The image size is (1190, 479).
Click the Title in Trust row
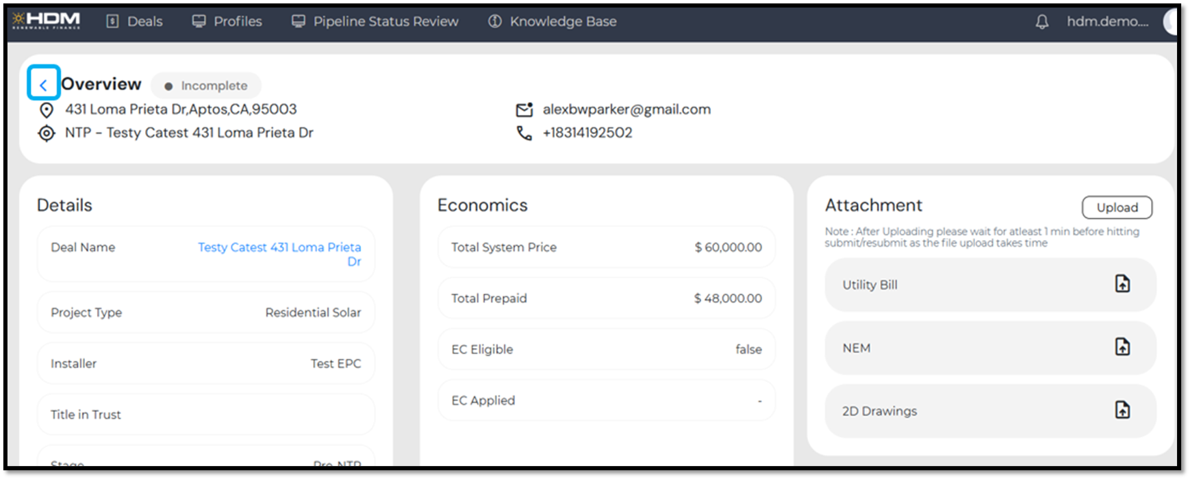(205, 414)
